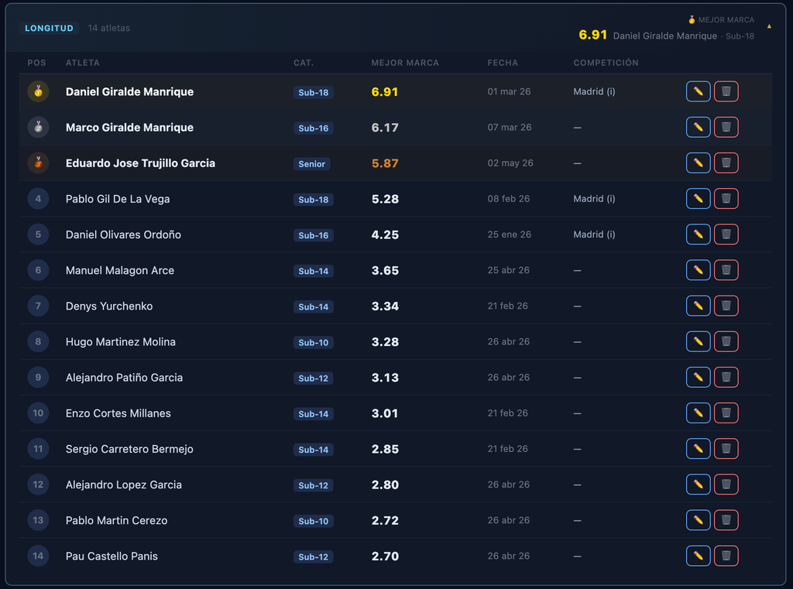The height and width of the screenshot is (589, 793).
Task: Select Pablo Martin Cerezo's Sub-10 badge
Action: click(x=313, y=521)
